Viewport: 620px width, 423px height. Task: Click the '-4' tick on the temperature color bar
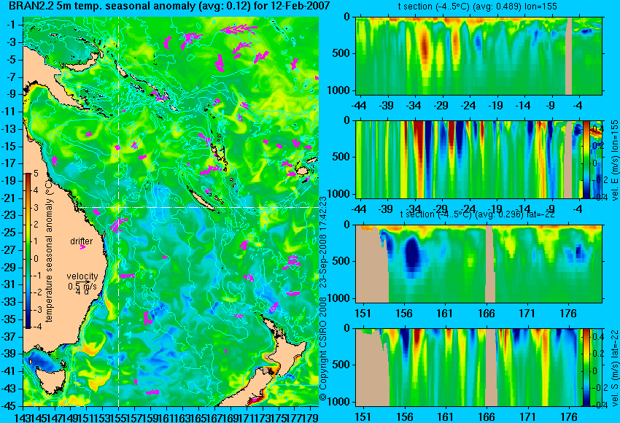tap(36, 327)
